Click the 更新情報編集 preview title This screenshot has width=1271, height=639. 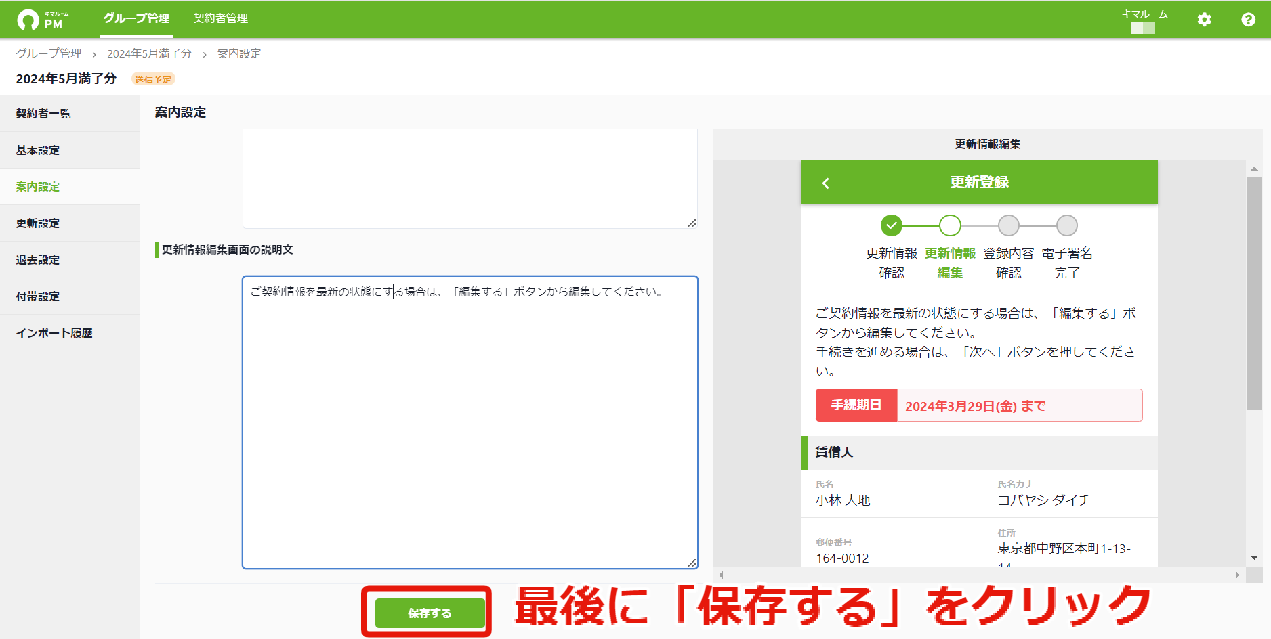coord(988,144)
